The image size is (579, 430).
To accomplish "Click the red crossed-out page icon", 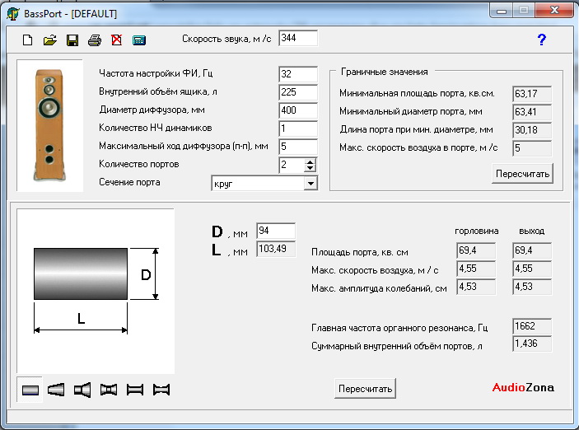I will pos(116,40).
